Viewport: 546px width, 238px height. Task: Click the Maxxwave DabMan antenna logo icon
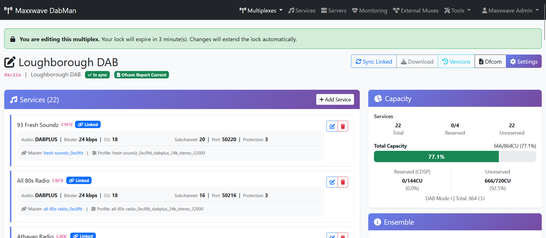click(x=8, y=11)
